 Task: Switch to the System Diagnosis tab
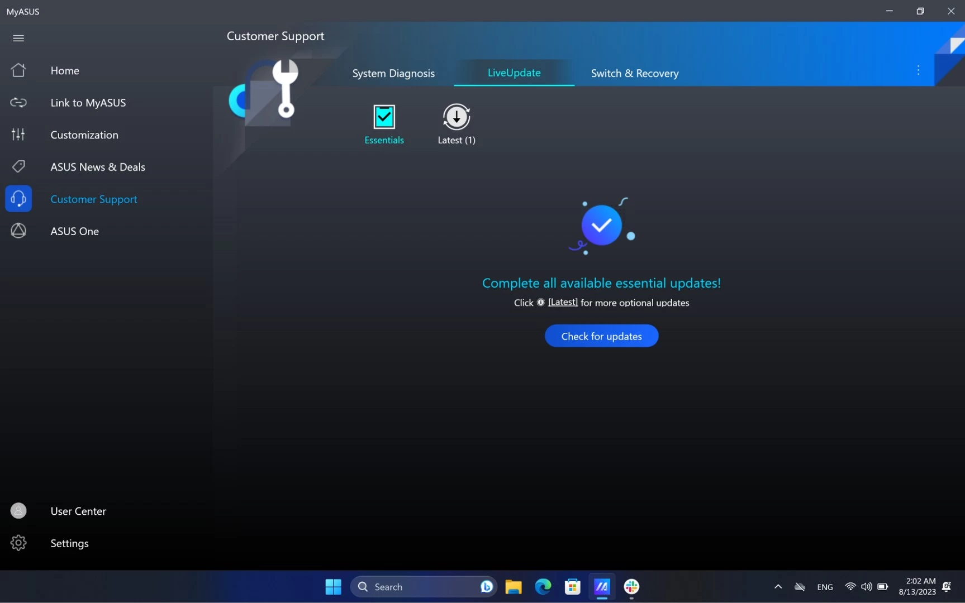[393, 73]
